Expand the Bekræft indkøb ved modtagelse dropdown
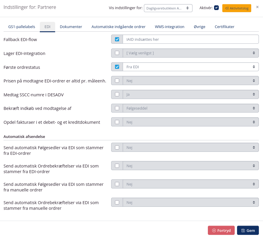263x239 pixels. click(190, 108)
